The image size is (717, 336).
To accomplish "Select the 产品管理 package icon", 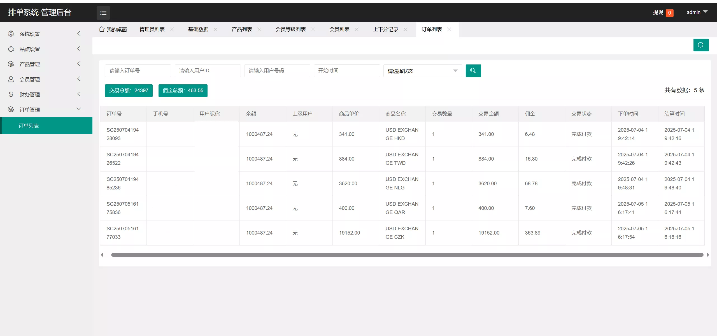I will tap(11, 64).
